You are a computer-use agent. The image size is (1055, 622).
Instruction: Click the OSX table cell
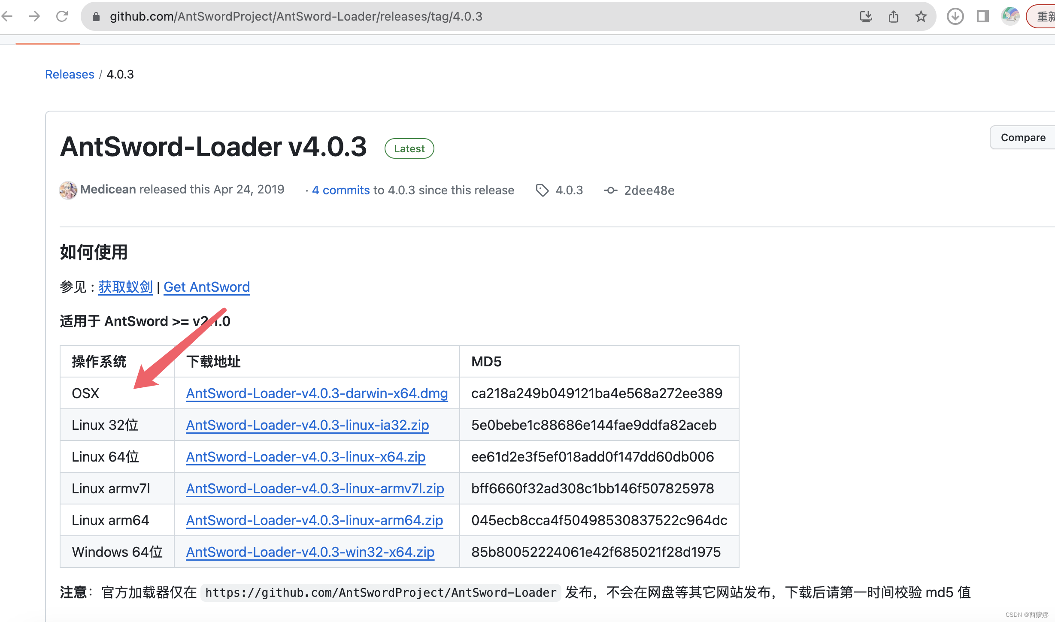(117, 393)
